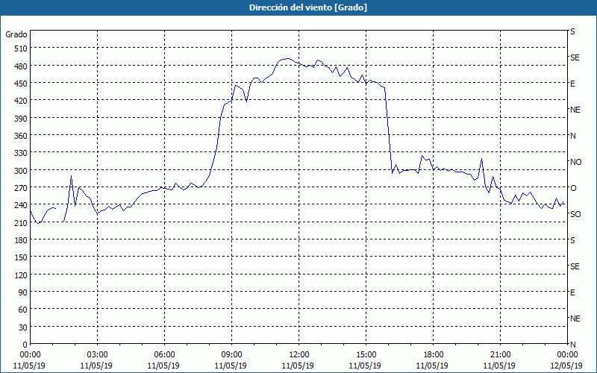Select the S compass label beside 180 gridline
This screenshot has width=597, height=373.
[572, 240]
